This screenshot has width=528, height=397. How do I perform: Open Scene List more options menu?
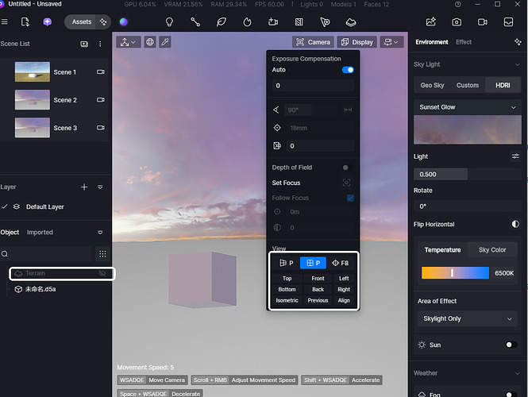point(100,44)
